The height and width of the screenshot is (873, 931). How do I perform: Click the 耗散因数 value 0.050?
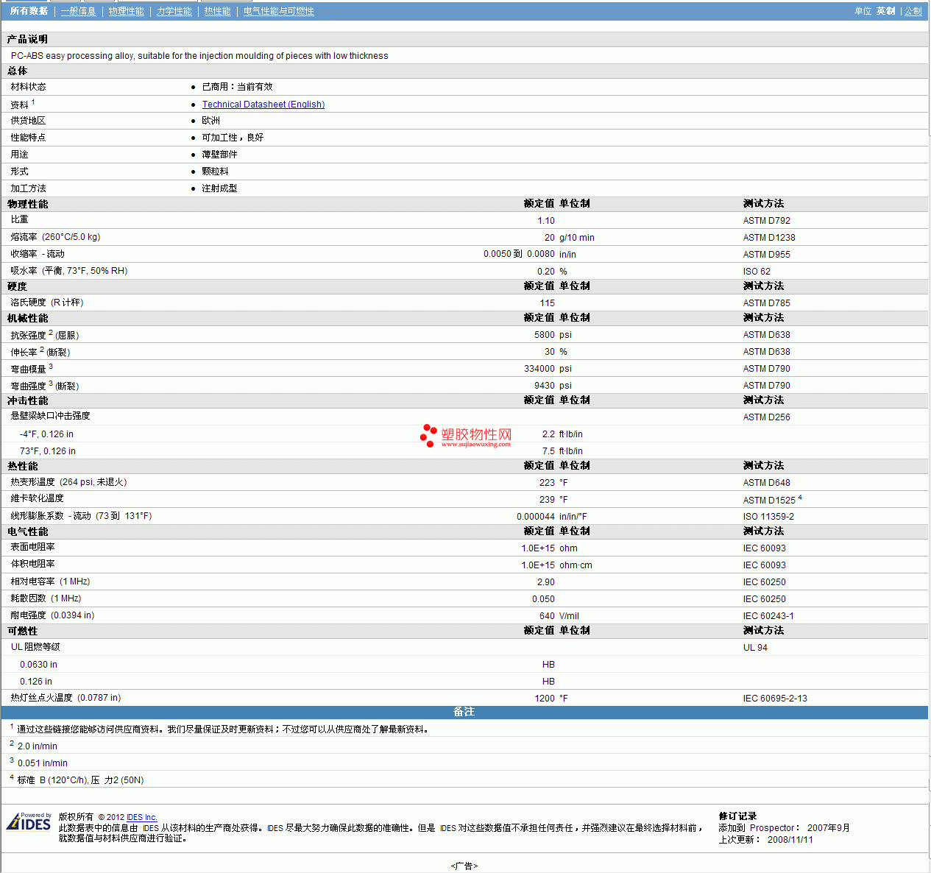(x=543, y=599)
